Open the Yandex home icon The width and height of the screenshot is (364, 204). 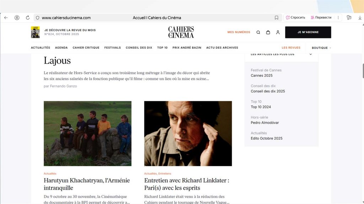[x=17, y=18]
